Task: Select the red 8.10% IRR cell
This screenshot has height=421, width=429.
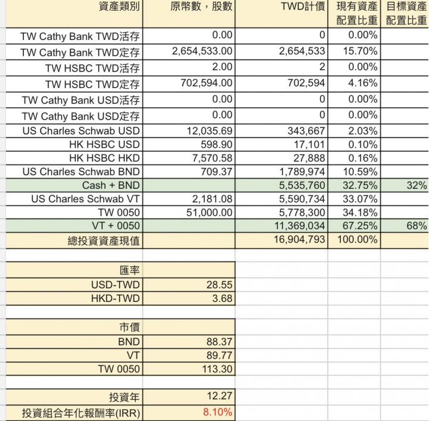Action: (189, 413)
